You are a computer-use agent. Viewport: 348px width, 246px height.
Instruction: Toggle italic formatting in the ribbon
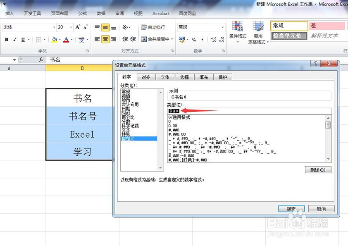[x=14, y=40]
